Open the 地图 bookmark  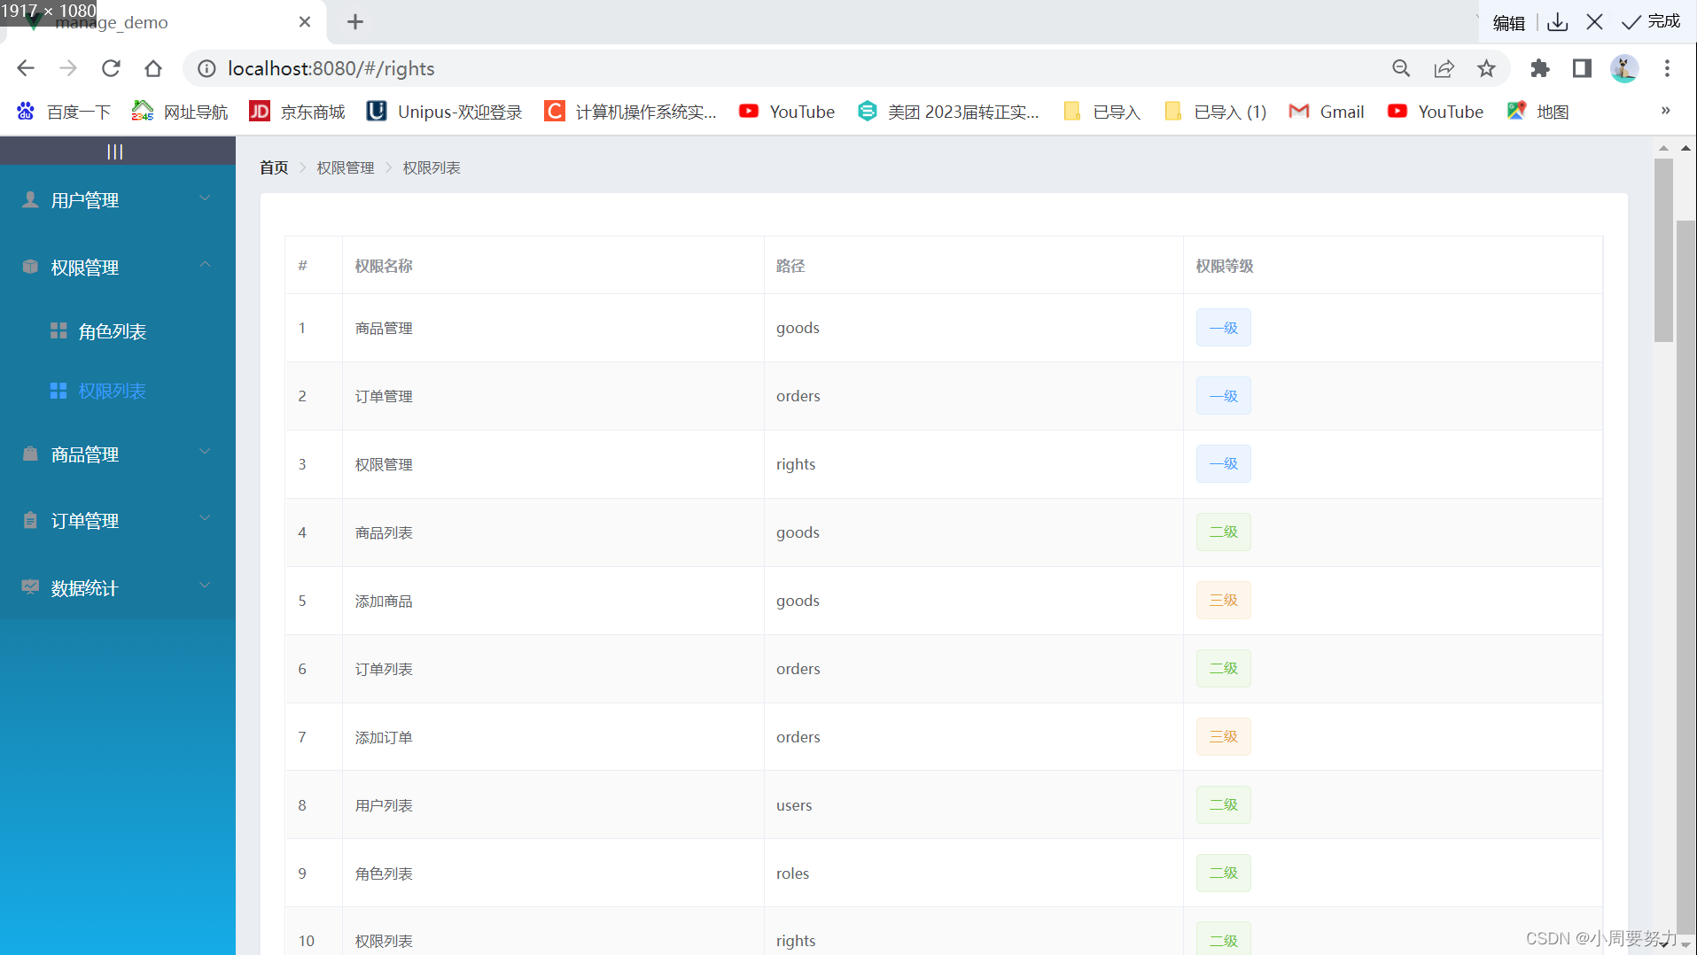point(1538,112)
